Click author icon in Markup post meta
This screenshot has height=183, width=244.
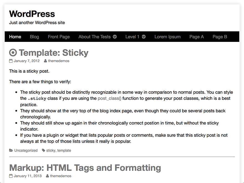pyautogui.click(x=48, y=176)
